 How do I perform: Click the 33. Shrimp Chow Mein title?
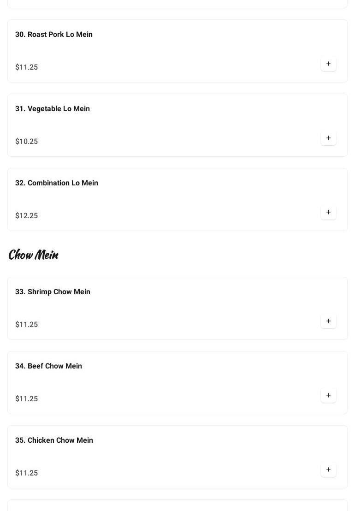click(x=53, y=292)
